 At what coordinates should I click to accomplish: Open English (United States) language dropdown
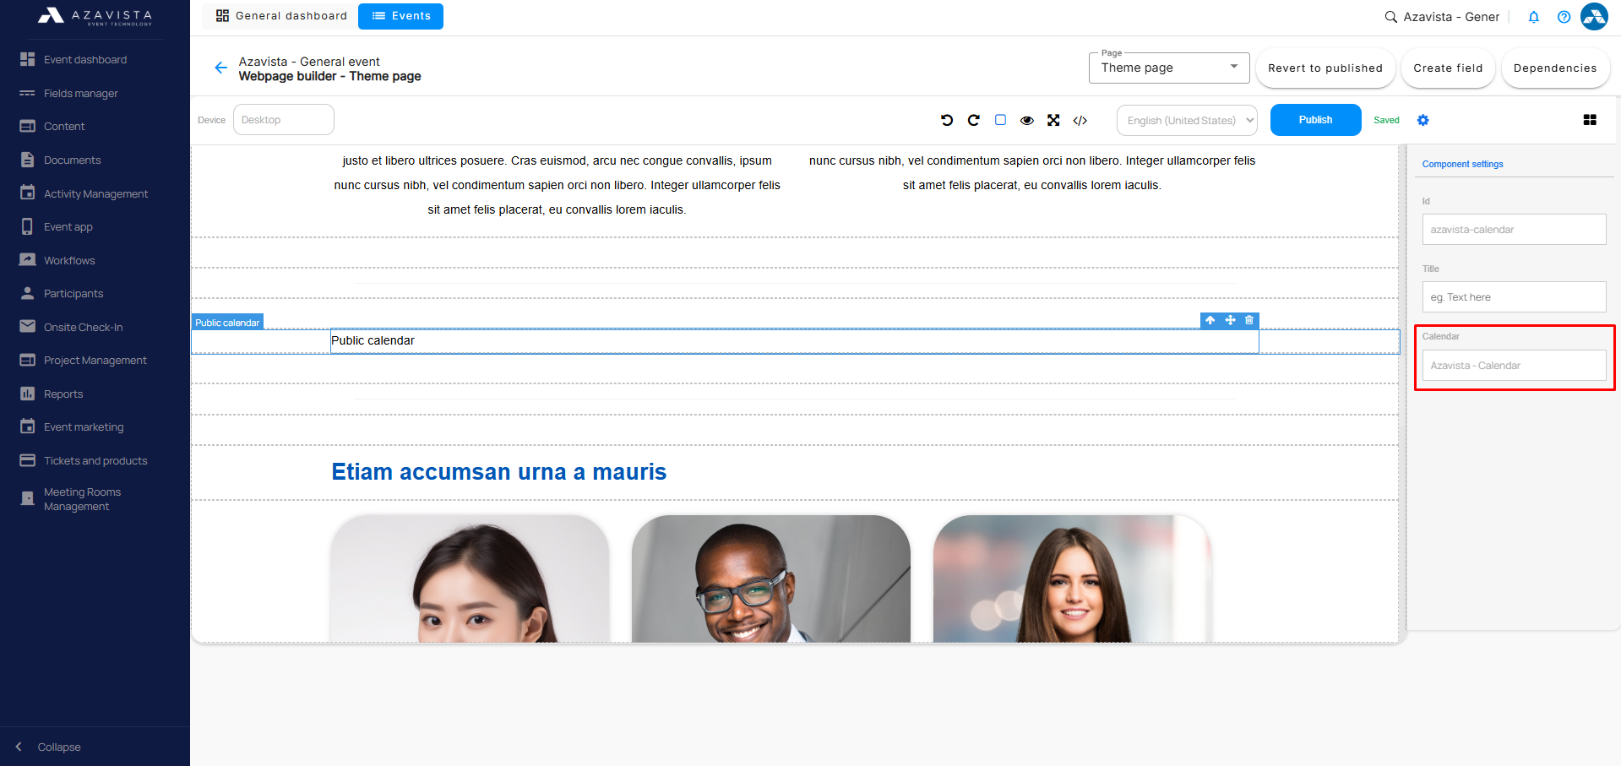point(1187,120)
